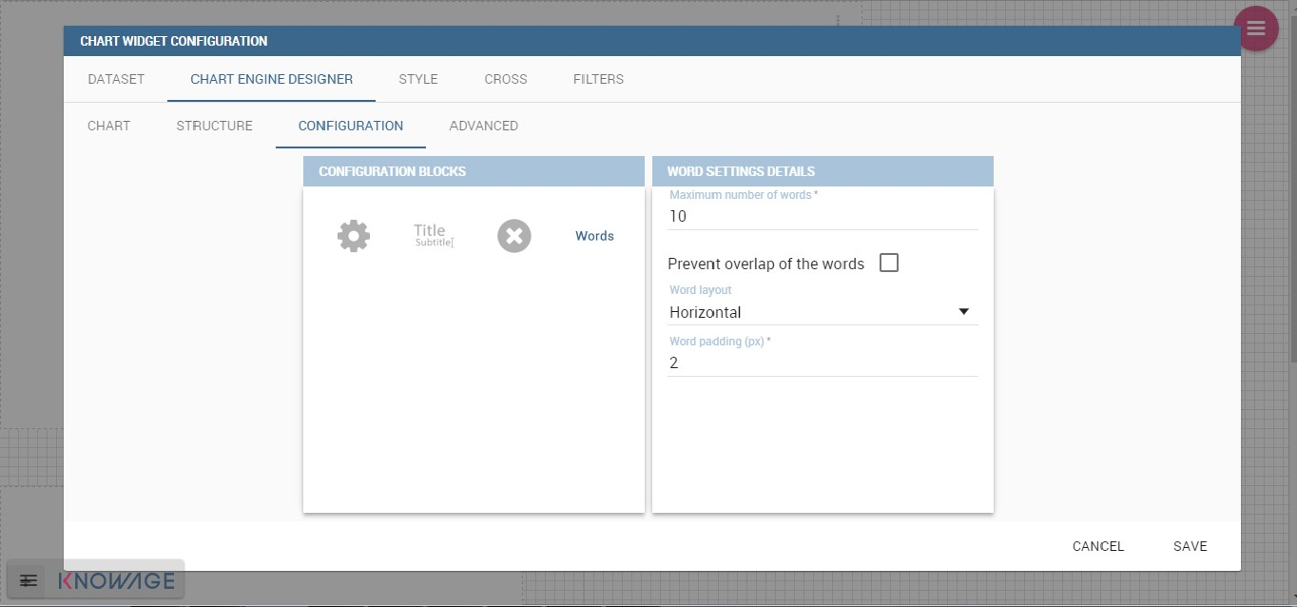This screenshot has height=607, width=1297.
Task: Switch to the Chart Engine Designer tab
Action: click(x=272, y=79)
